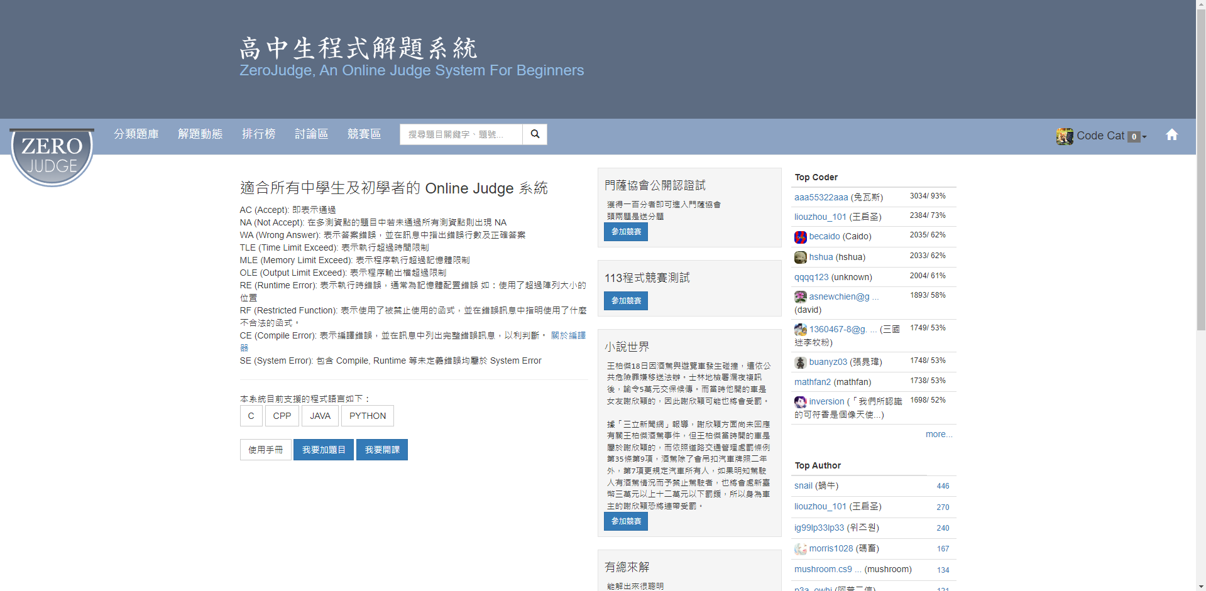Image resolution: width=1206 pixels, height=591 pixels.
Task: Select the PYTHON language button
Action: click(x=368, y=416)
